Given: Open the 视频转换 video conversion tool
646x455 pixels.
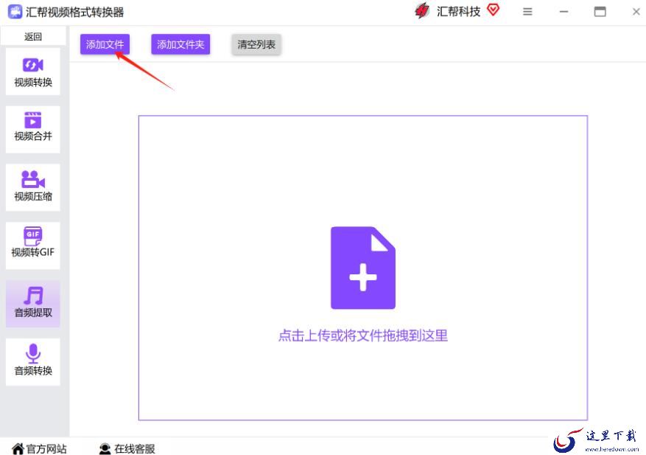Looking at the screenshot, I should [x=33, y=72].
